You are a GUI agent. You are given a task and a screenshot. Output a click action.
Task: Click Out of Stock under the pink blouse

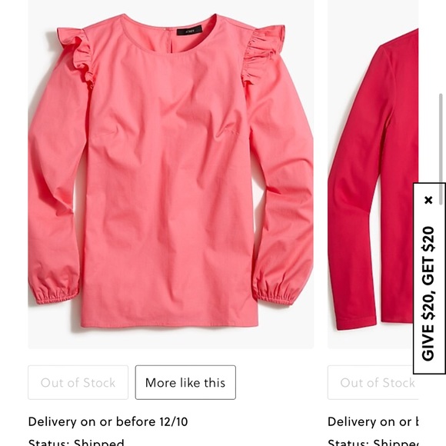pyautogui.click(x=78, y=383)
